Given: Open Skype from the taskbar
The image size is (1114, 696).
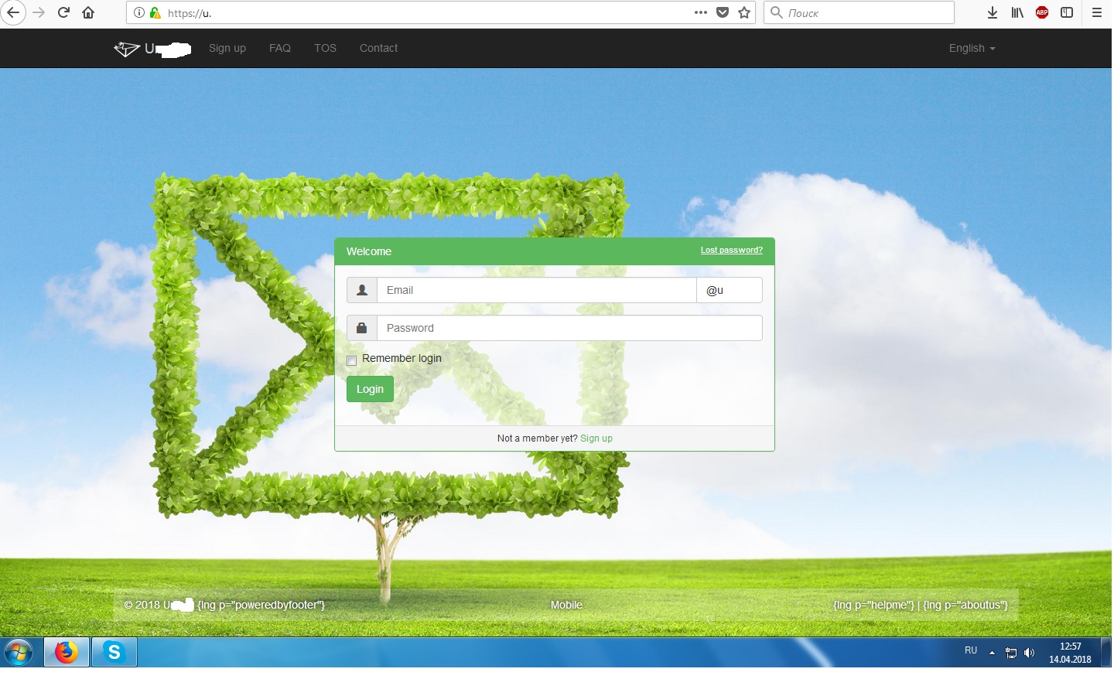Looking at the screenshot, I should pos(114,653).
